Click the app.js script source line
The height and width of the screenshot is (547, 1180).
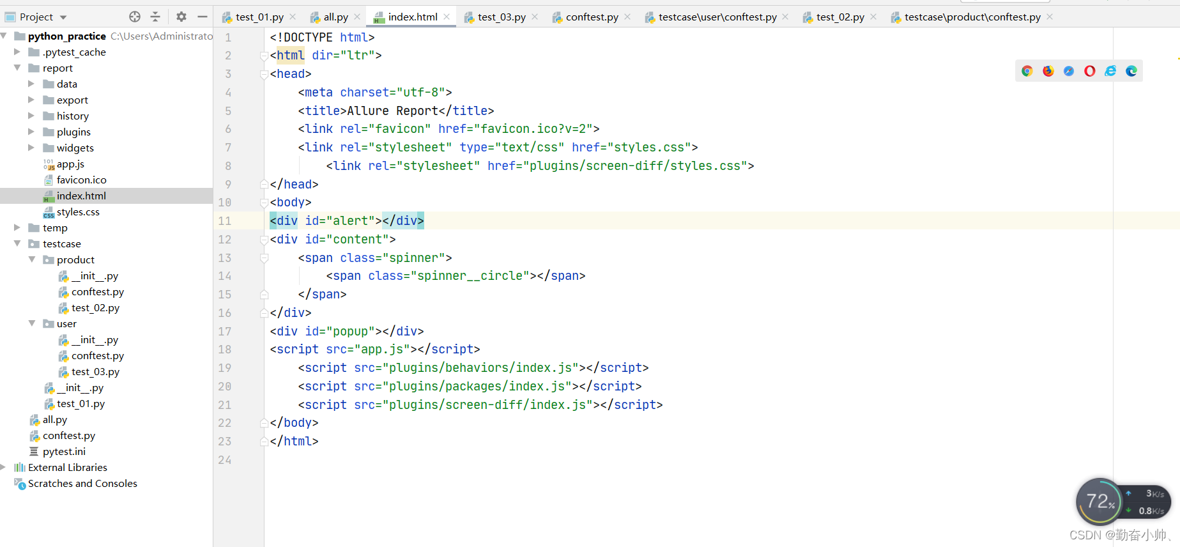[375, 350]
